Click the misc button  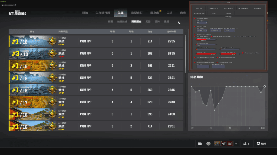214,13
